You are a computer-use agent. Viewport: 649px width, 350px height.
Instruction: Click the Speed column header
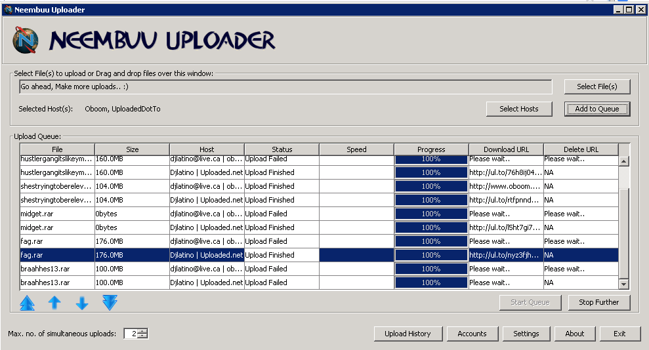pos(356,149)
